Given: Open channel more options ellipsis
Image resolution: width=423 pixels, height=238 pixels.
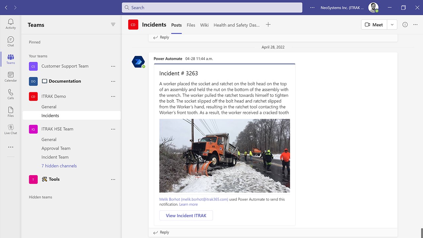Looking at the screenshot, I should (415, 24).
